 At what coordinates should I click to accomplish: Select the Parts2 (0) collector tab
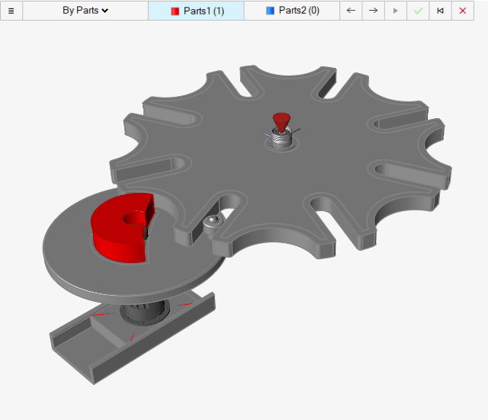[292, 11]
